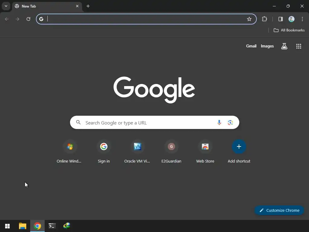Click the Add shortcut button

point(239,152)
